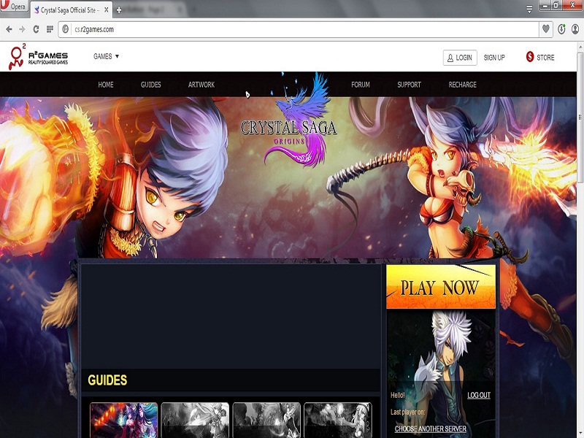The width and height of the screenshot is (584, 438).
Task: Click the address bar showing cs.r2games.com
Action: [x=292, y=29]
